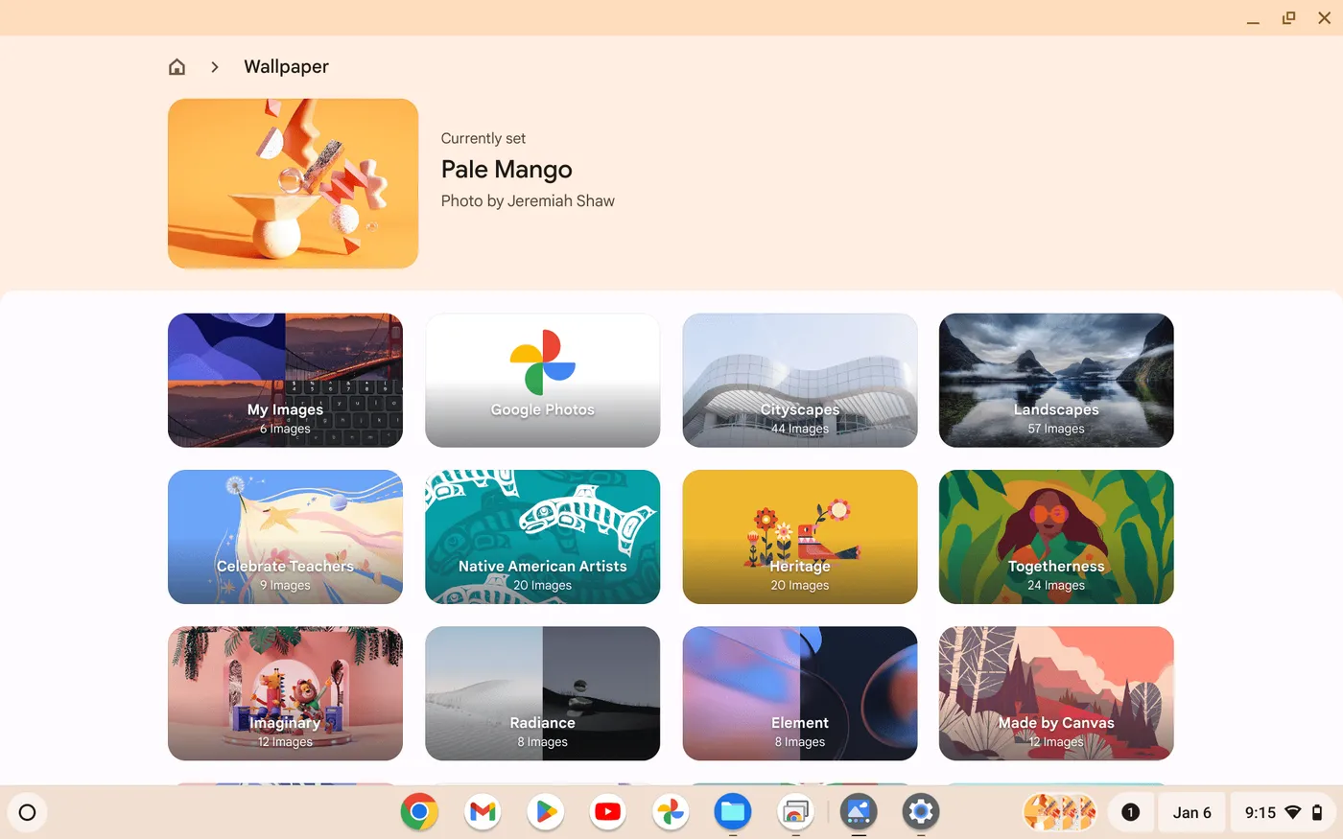Open the currently set Pale Mango preview
This screenshot has width=1343, height=839.
click(293, 183)
